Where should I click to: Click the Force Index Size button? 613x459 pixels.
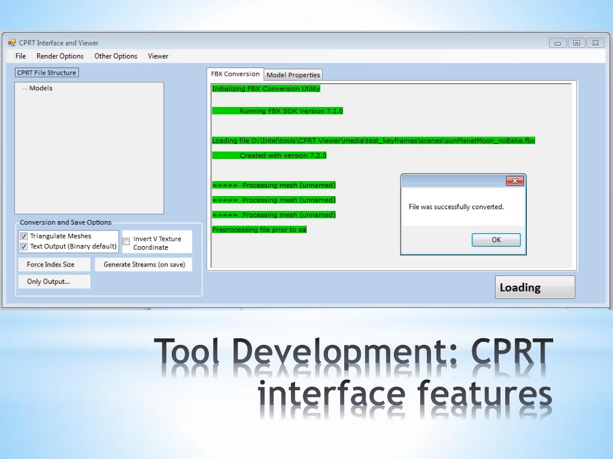click(54, 264)
